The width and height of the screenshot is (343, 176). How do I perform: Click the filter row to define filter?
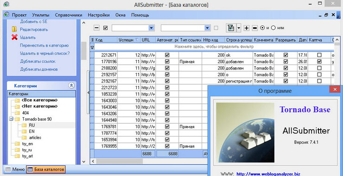point(214,47)
